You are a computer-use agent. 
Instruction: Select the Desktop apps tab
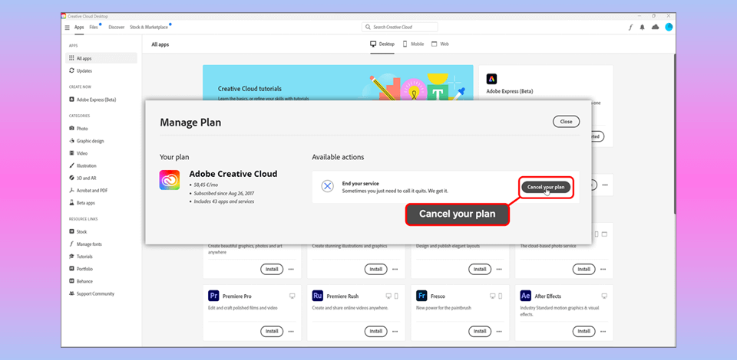pos(382,44)
